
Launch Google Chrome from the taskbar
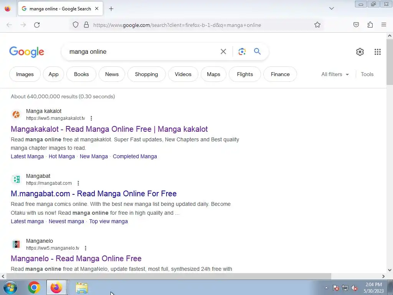34,287
